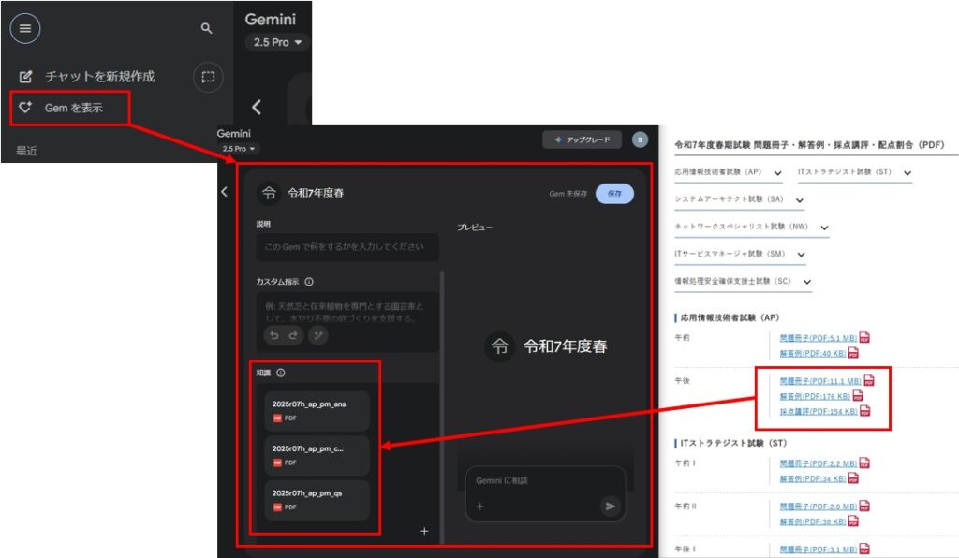Click the undo arrow in custom instructions
Screen dimensions: 959x558
pyautogui.click(x=273, y=335)
